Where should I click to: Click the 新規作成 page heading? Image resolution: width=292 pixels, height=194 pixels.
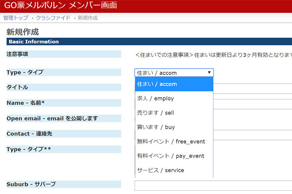tap(23, 32)
